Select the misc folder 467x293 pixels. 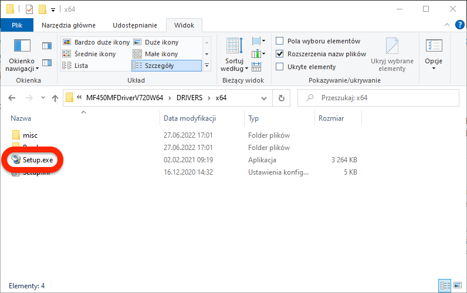click(x=30, y=135)
